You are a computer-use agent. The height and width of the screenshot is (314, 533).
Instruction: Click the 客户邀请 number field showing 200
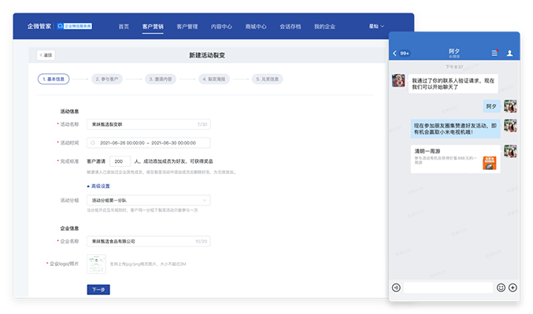[120, 161]
